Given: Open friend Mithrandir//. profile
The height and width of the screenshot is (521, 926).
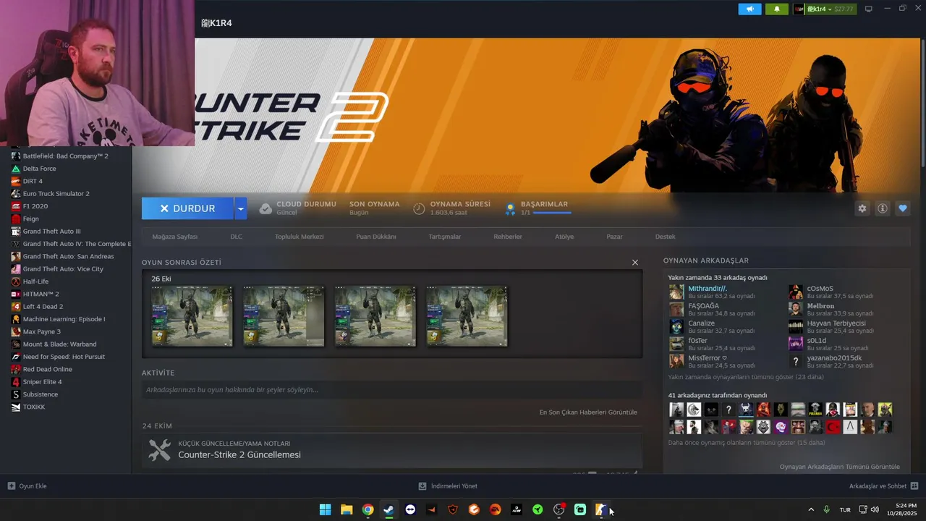Looking at the screenshot, I should click(x=708, y=289).
